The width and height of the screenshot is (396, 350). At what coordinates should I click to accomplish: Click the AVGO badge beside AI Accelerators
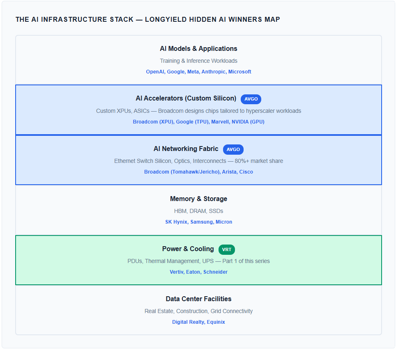[x=251, y=99]
